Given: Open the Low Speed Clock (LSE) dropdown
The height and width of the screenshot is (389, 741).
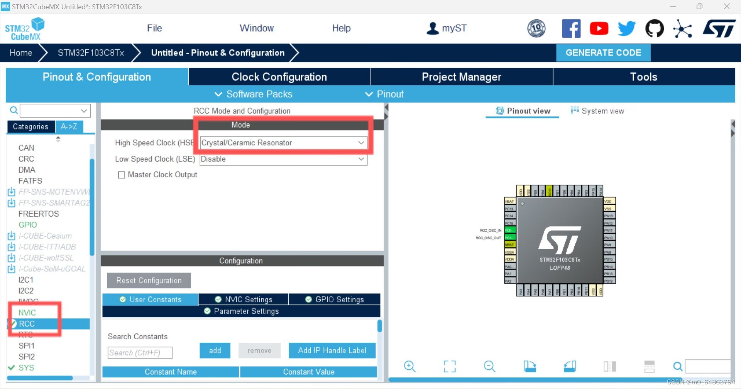Looking at the screenshot, I should pos(360,159).
